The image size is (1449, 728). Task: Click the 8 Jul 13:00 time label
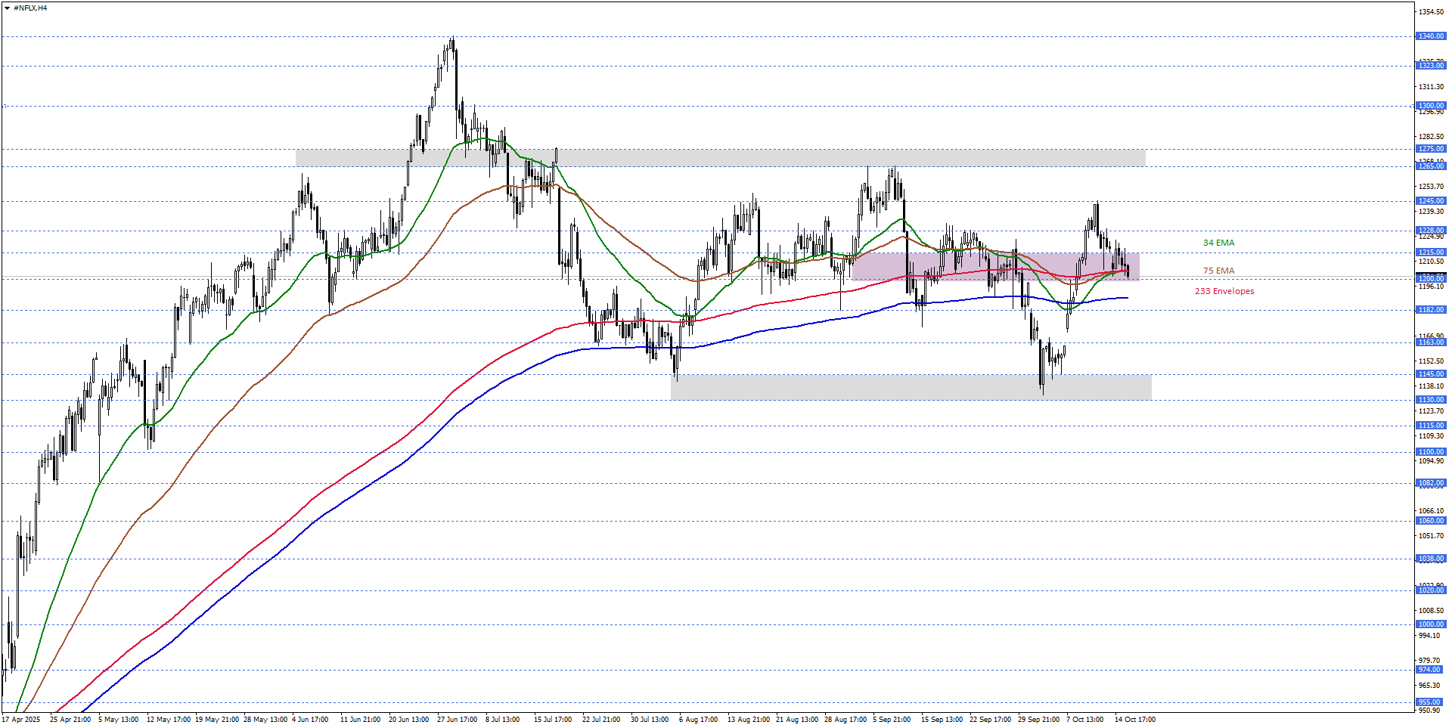pos(503,720)
